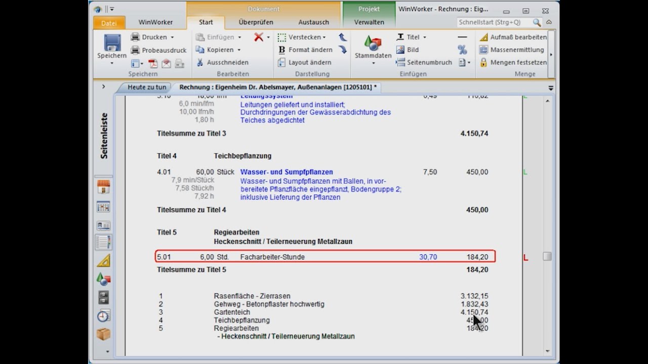The height and width of the screenshot is (364, 648).
Task: Click the layout view icon below Probeausdruck
Action: coord(135,63)
